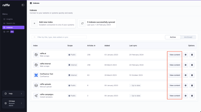Screen dimensions: 201x112
Task: View content of raffle internal index
Action: (x=175, y=65)
